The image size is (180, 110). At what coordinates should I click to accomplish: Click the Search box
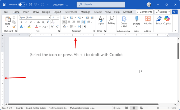click(101, 4)
